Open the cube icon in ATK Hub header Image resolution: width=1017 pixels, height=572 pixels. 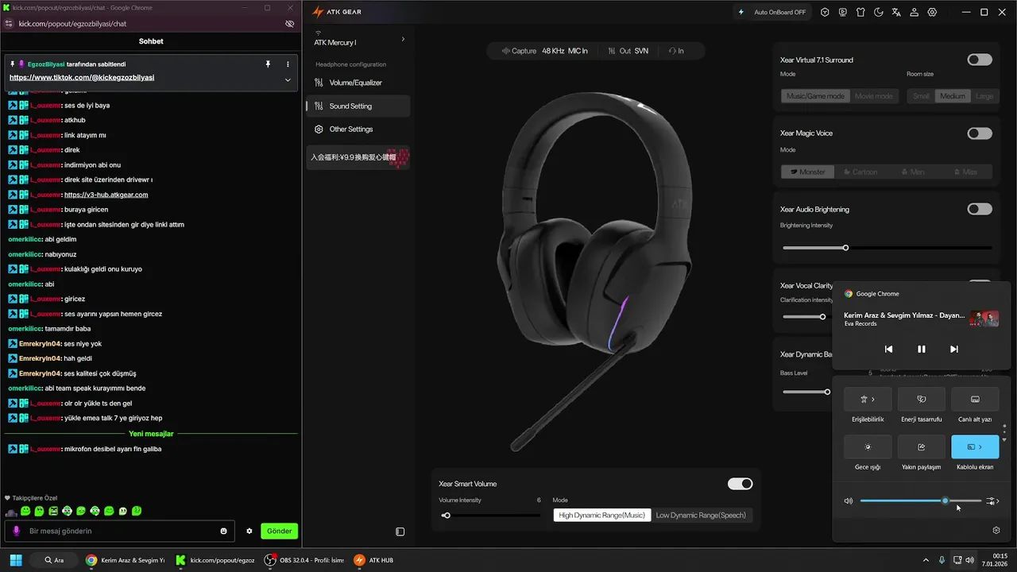point(825,12)
